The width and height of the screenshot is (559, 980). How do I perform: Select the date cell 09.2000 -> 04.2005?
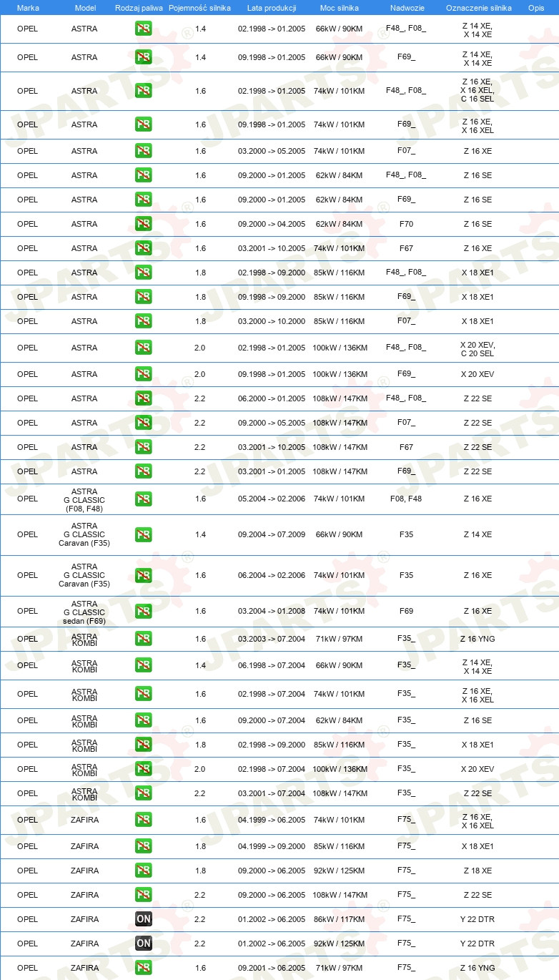[x=272, y=224]
